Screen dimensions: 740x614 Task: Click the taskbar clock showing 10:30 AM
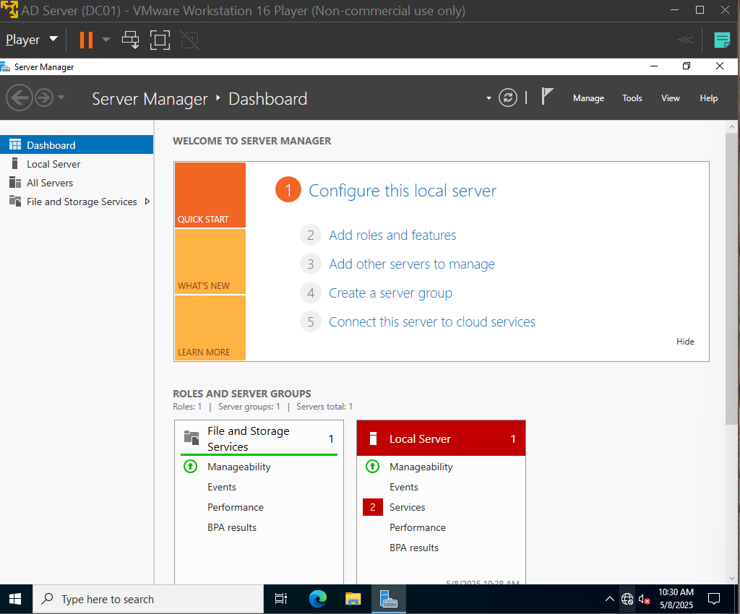(676, 598)
